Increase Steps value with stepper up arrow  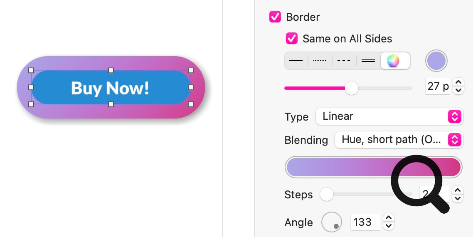458,190
